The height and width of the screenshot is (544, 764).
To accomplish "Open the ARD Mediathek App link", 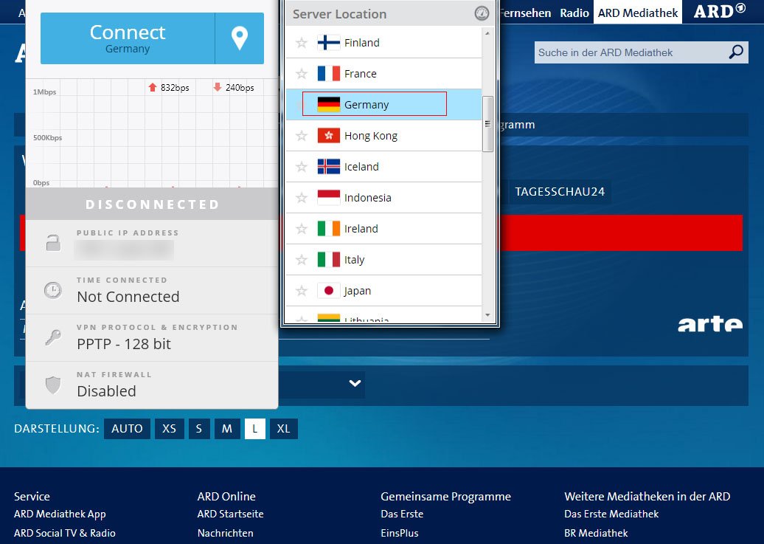I will click(x=60, y=514).
